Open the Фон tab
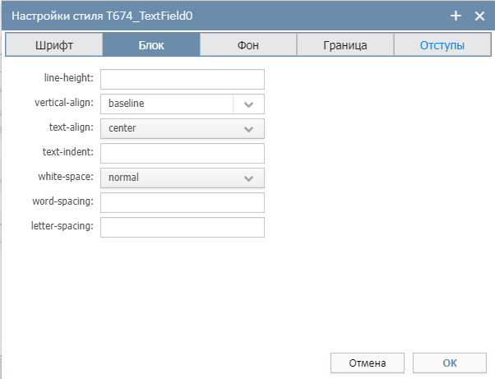 click(x=248, y=45)
